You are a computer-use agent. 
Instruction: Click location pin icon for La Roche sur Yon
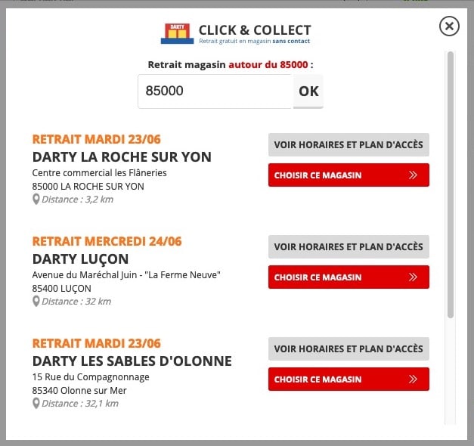[x=36, y=200]
